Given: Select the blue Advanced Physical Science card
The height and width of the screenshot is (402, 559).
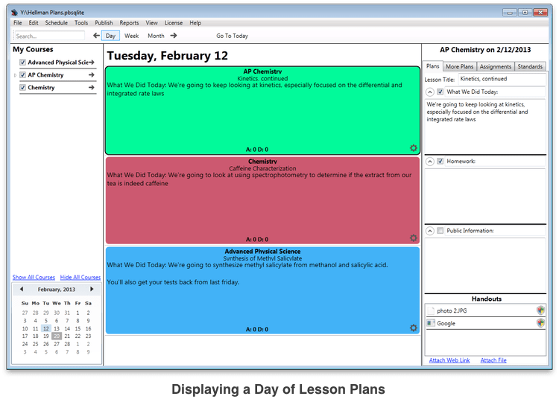Looking at the screenshot, I should pyautogui.click(x=262, y=290).
